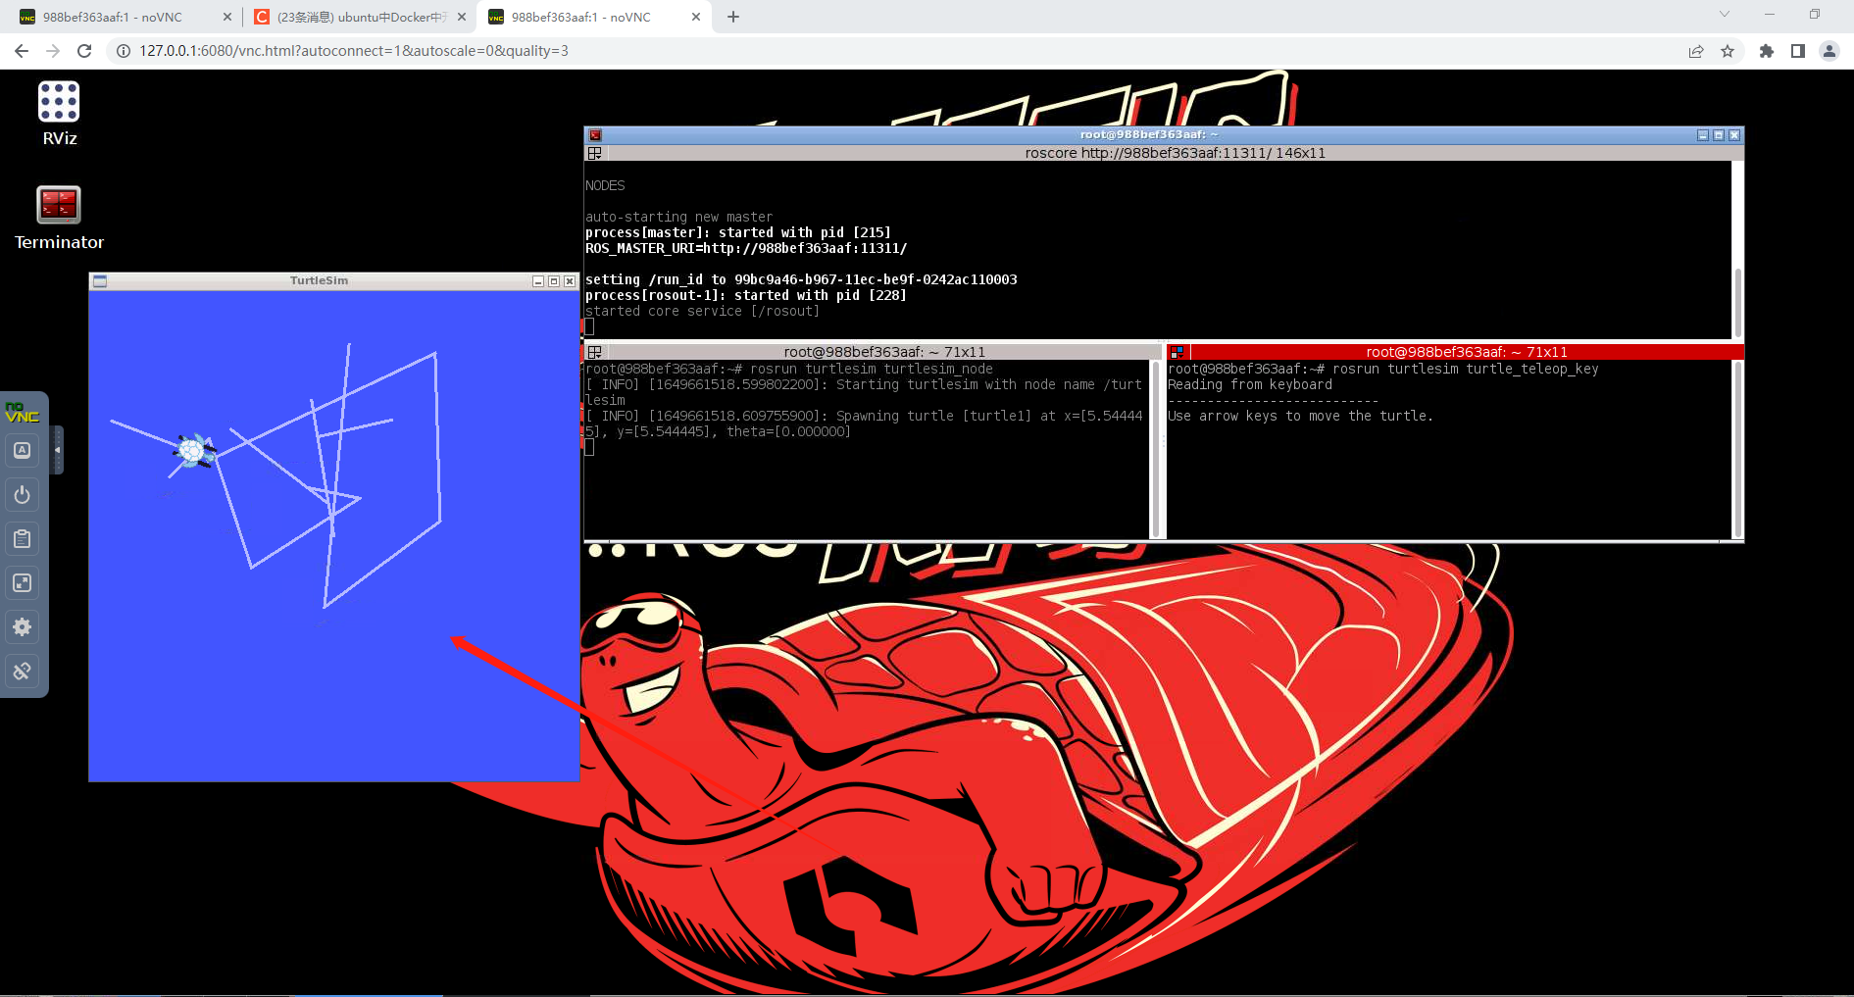Collapse the noVNC control bar handle

(x=57, y=450)
